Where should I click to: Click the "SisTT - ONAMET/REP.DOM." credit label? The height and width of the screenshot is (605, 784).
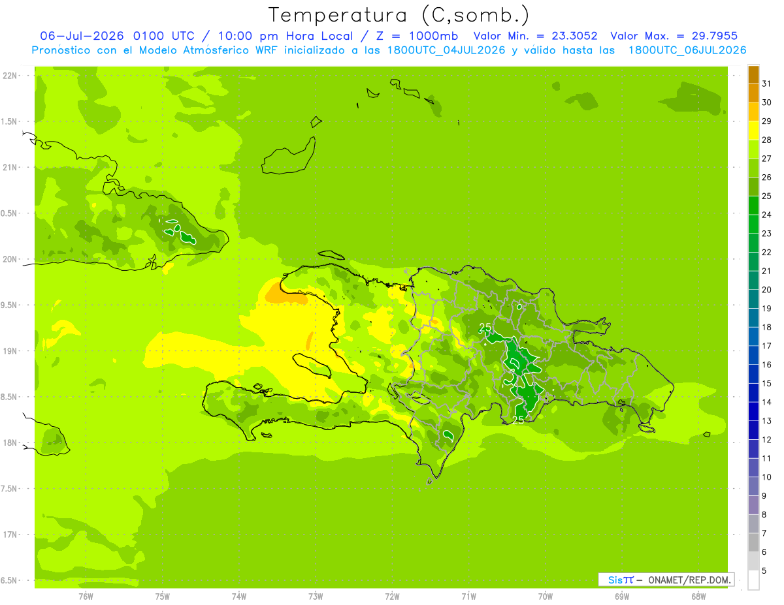[666, 580]
